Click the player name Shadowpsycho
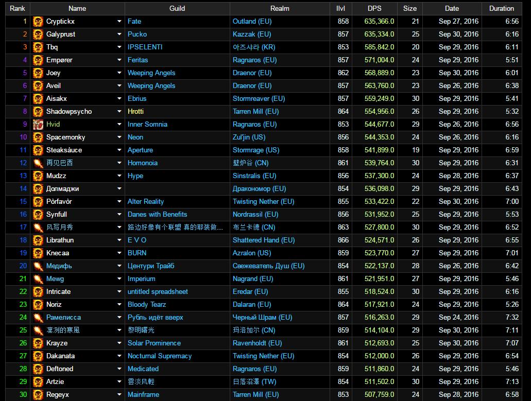Viewport: 531px width, 401px height. (69, 111)
